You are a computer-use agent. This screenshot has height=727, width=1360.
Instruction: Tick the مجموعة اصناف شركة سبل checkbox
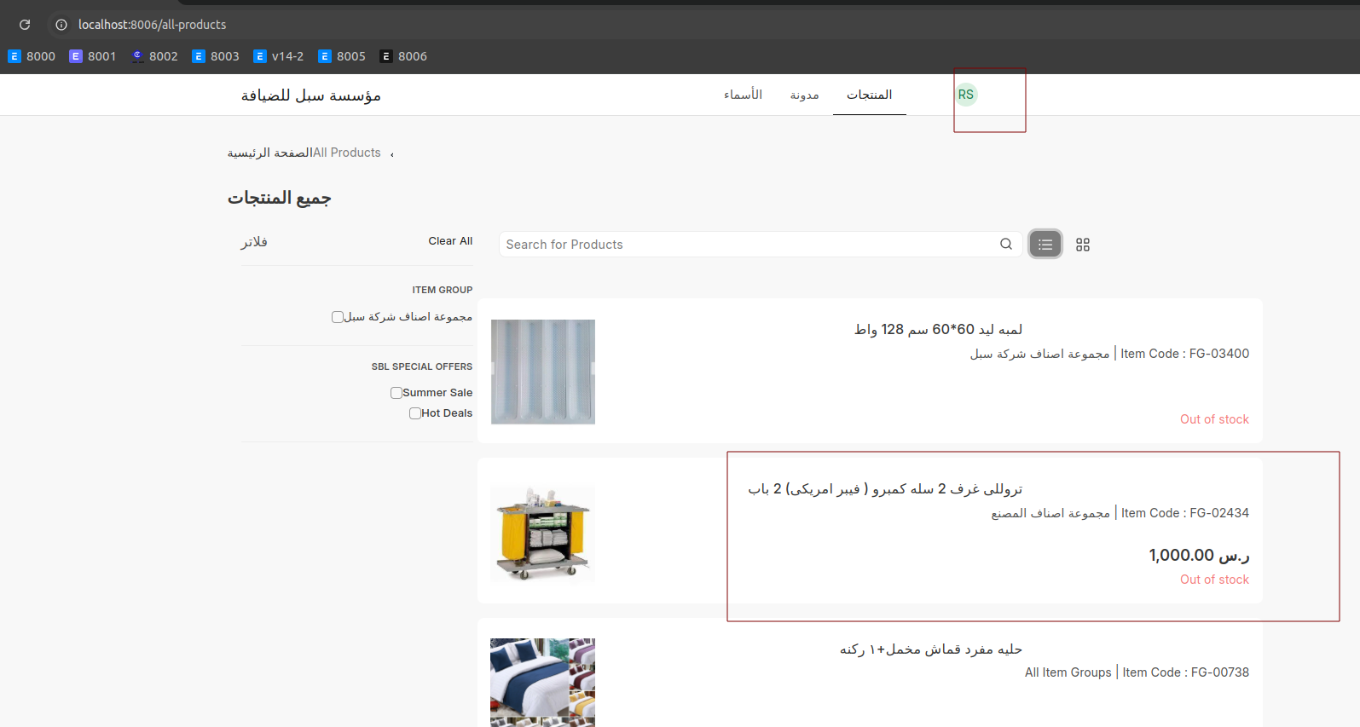(x=338, y=317)
